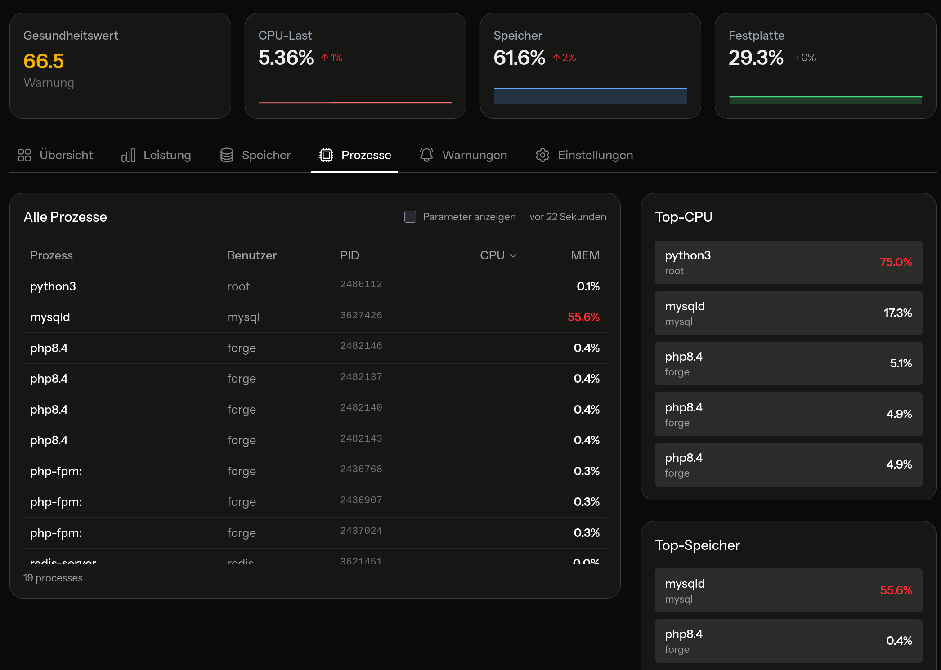Select python3 entry in Top-CPU list
Viewport: 941px width, 670px height.
[x=788, y=263]
